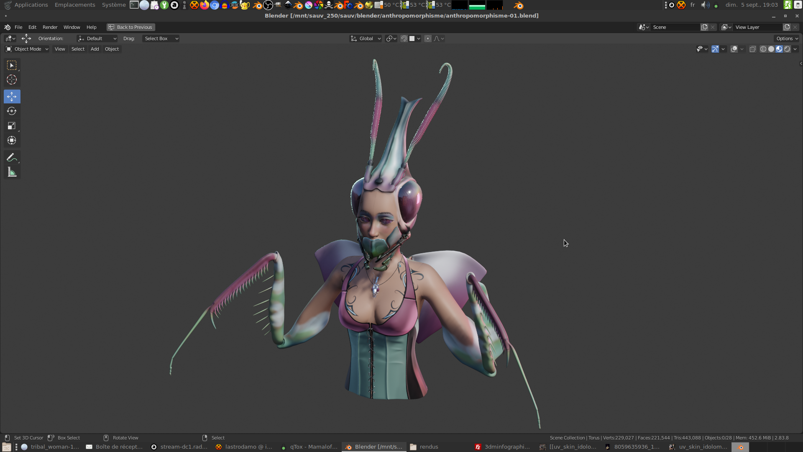Open the Edit menu
Image resolution: width=803 pixels, height=452 pixels.
[x=32, y=27]
